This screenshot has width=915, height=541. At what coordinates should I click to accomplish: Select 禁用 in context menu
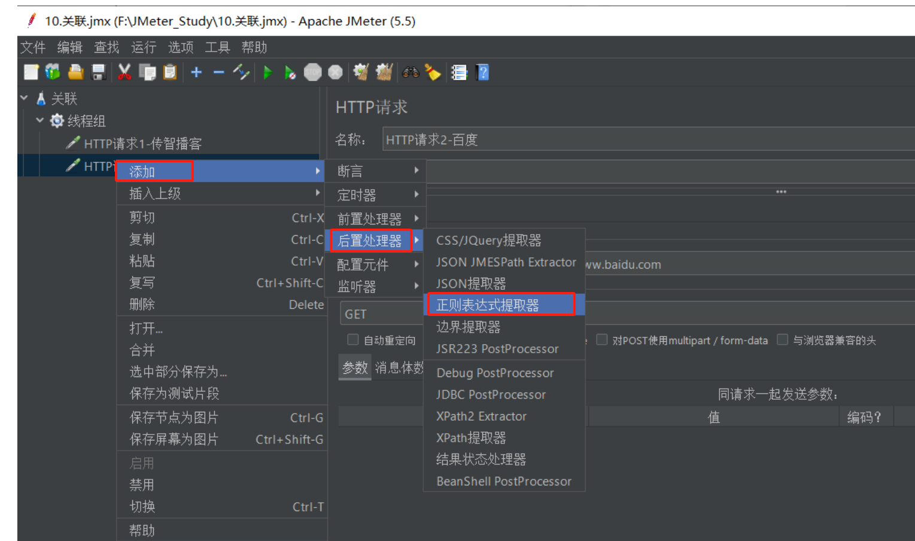point(222,485)
